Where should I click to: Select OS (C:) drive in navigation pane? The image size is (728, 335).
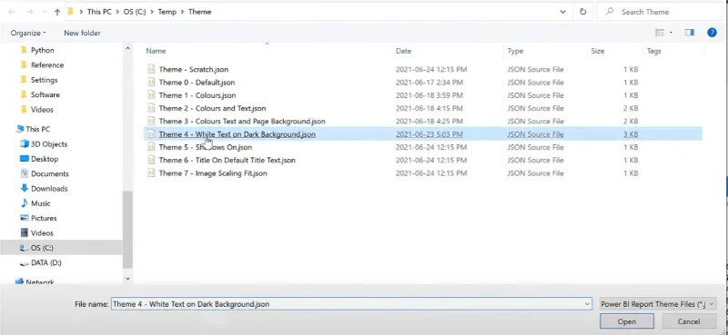pos(42,248)
